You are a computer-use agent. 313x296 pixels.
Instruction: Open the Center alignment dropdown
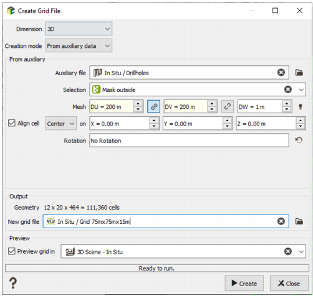pos(61,124)
